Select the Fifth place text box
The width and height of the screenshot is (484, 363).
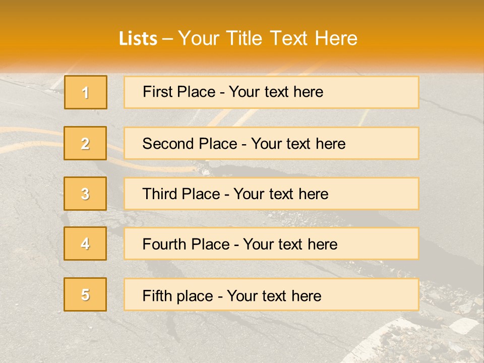click(271, 294)
